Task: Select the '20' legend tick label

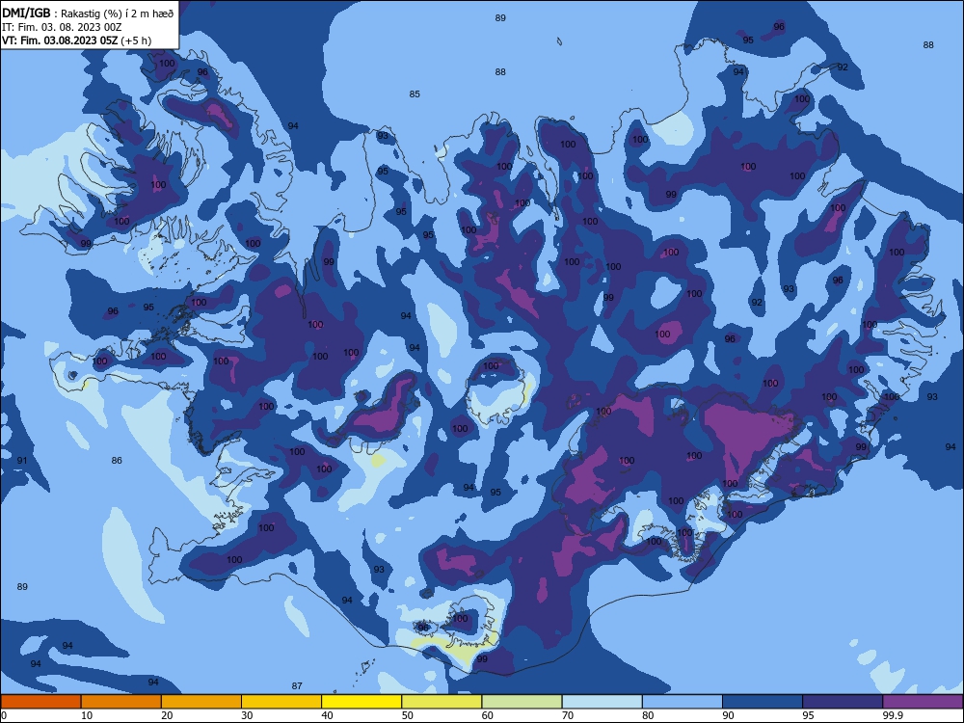Action: (167, 715)
